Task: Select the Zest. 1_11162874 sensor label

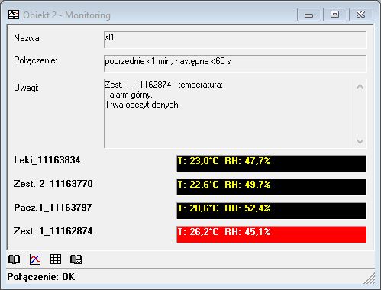Action: pos(53,231)
